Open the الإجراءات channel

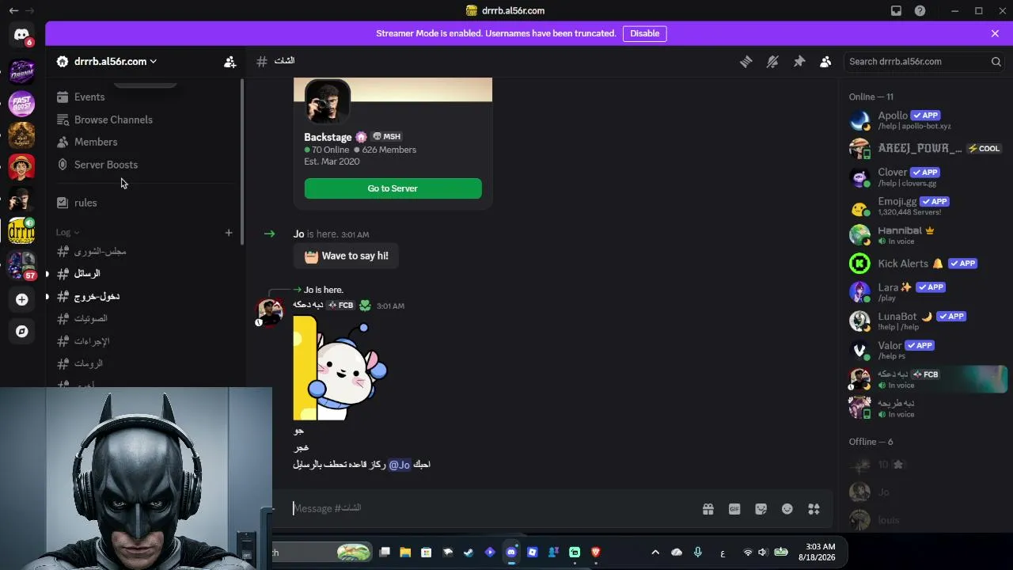[144, 341]
